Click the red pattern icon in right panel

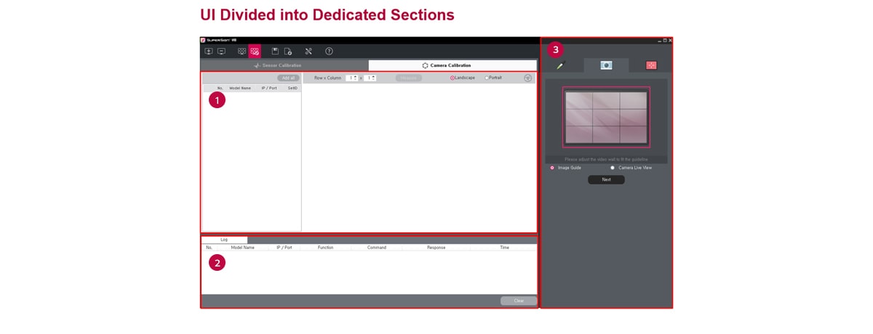651,65
